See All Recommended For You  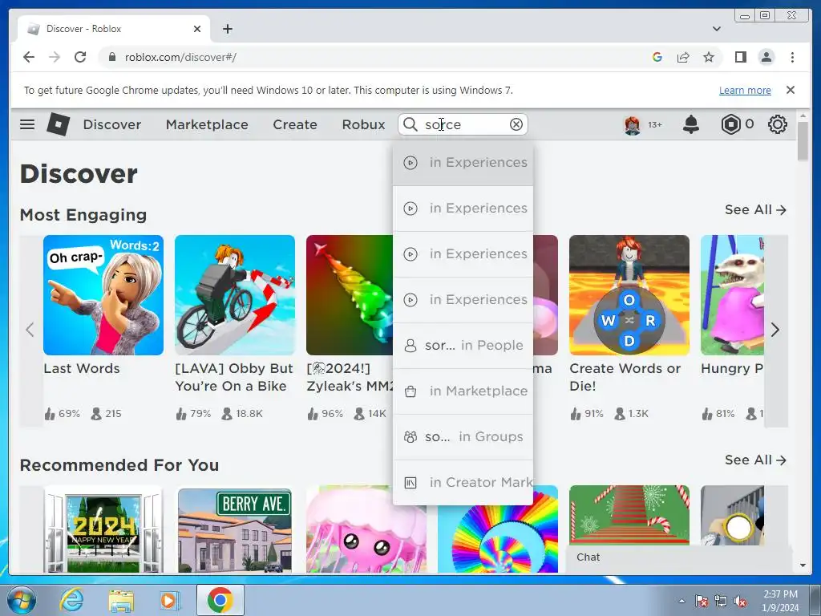(x=755, y=460)
